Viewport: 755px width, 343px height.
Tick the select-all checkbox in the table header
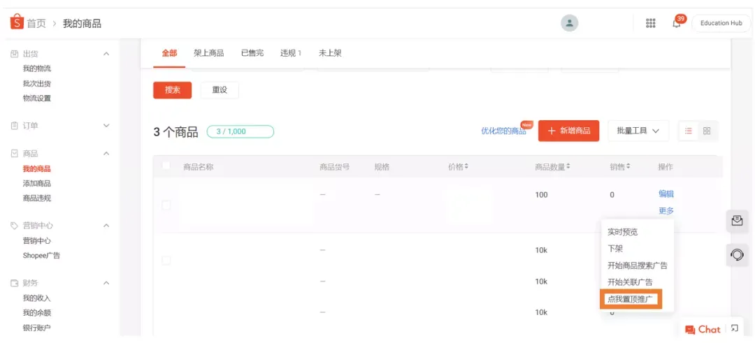[x=166, y=166]
